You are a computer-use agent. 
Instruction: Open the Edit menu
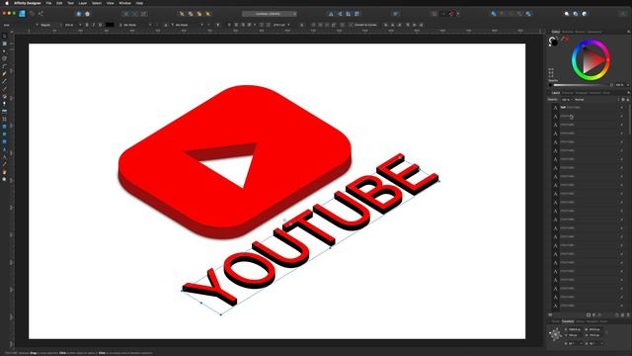59,3
